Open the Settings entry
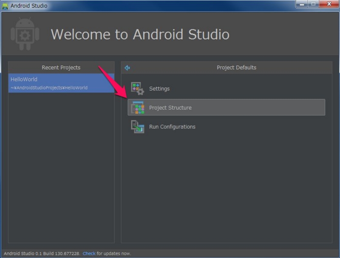The width and height of the screenshot is (340, 258). [x=227, y=88]
